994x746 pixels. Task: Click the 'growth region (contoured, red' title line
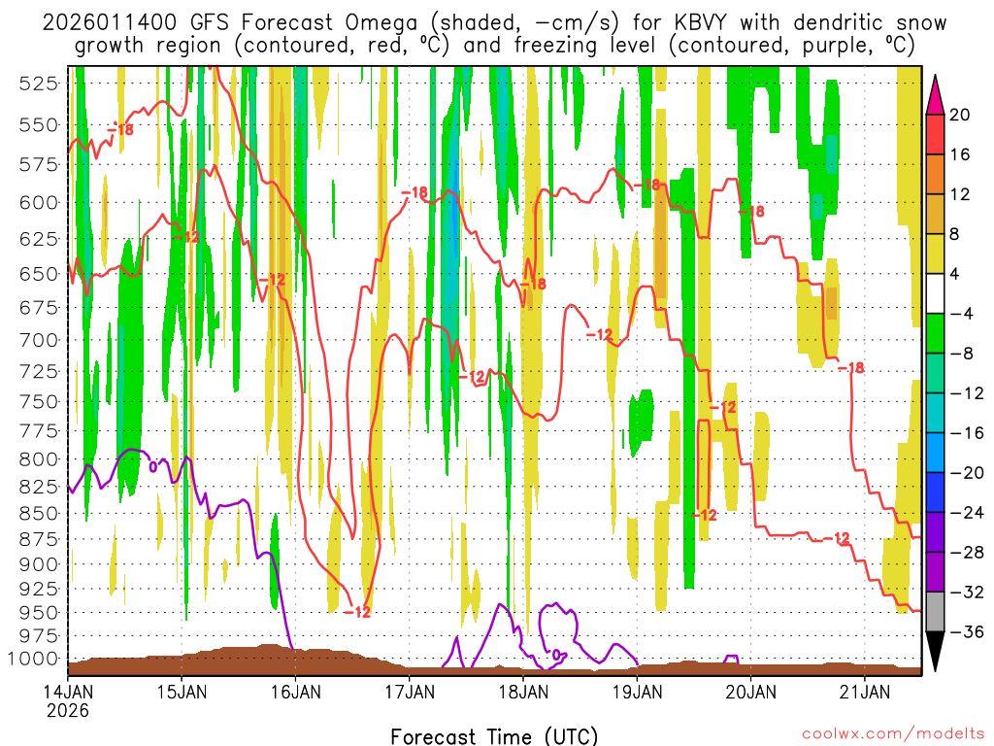pyautogui.click(x=494, y=46)
